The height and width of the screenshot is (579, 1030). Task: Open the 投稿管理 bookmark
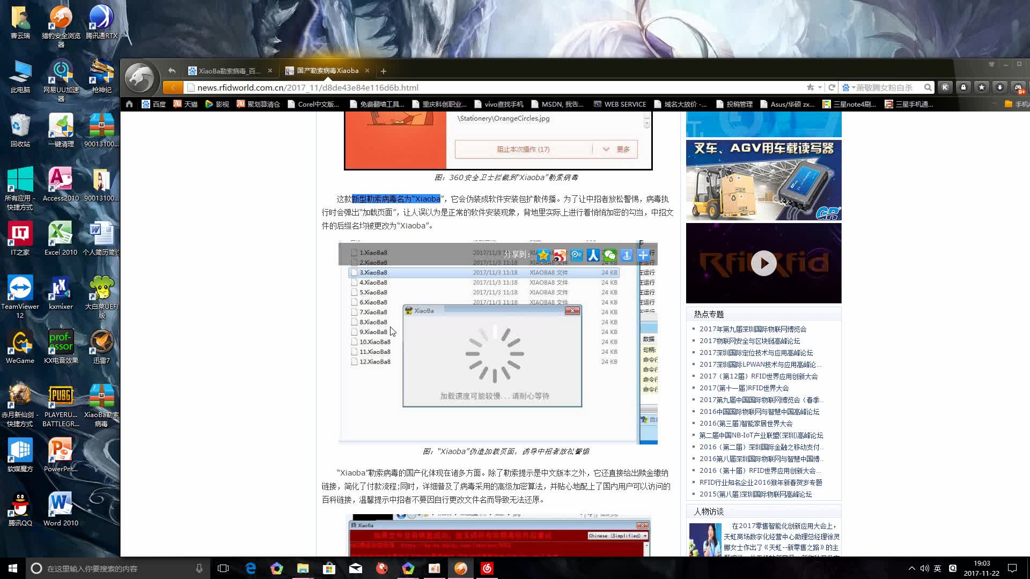click(x=734, y=104)
